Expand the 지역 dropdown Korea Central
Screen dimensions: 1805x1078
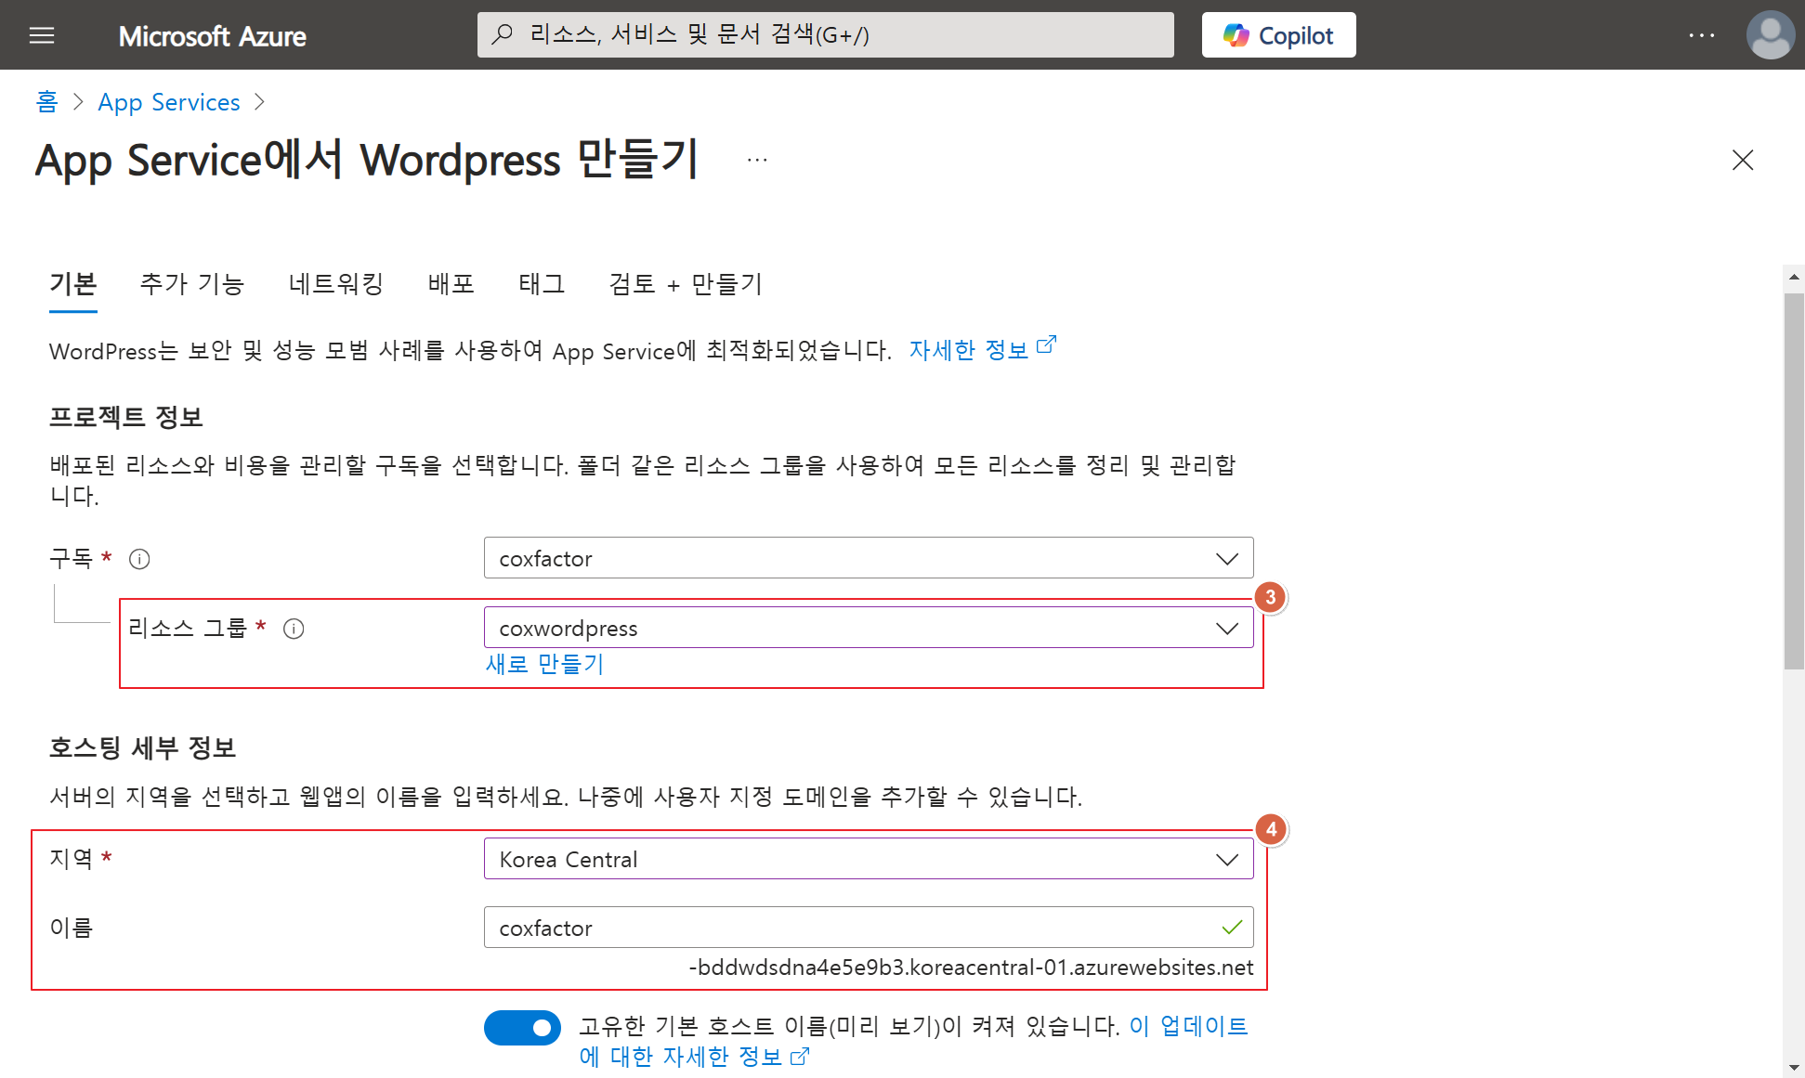869,859
